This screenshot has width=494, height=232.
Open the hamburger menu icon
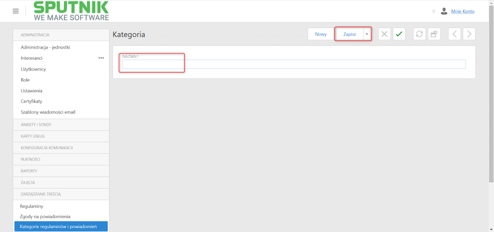click(16, 11)
